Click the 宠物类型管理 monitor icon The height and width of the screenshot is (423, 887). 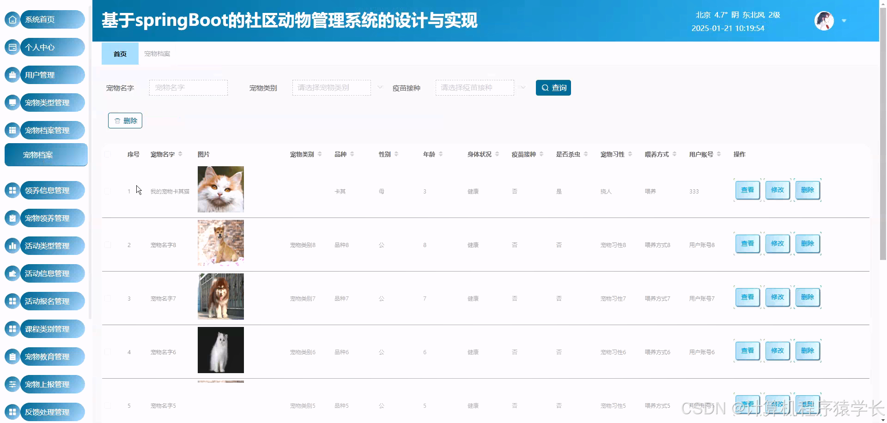tap(12, 103)
